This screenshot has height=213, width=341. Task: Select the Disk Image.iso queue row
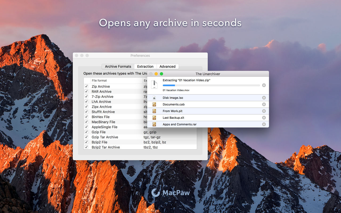(208, 98)
